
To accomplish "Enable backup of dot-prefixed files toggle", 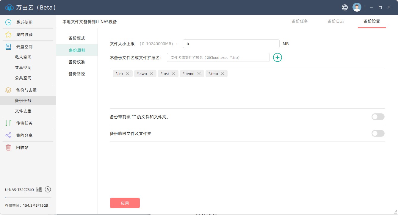I will pos(378,117).
